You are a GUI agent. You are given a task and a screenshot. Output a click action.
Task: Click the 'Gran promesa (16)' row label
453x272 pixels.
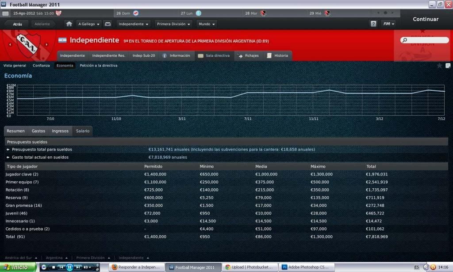point(24,206)
